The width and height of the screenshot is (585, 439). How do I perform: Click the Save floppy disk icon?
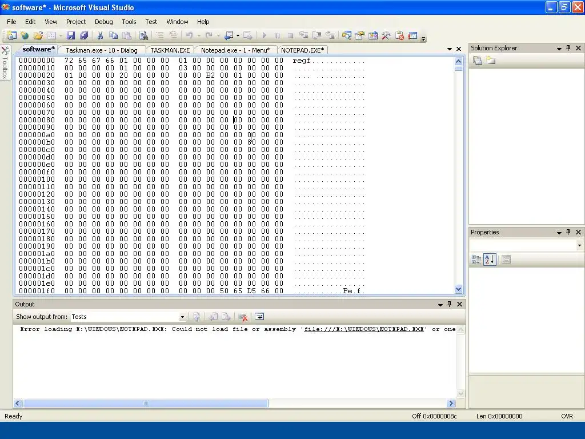click(x=71, y=35)
